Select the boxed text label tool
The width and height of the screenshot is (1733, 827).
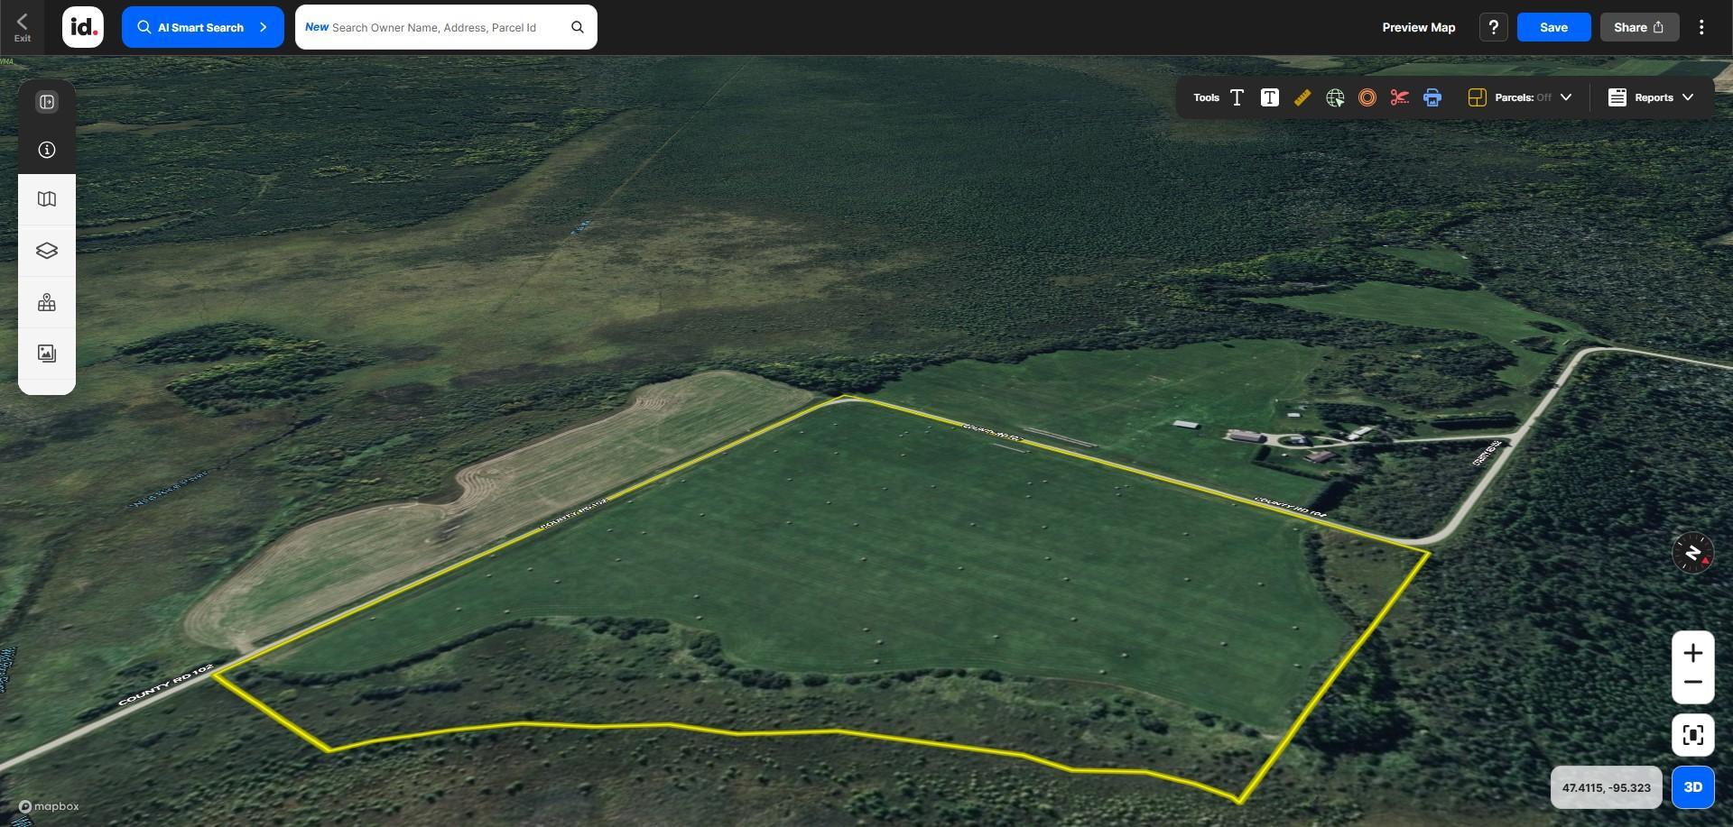1269,97
